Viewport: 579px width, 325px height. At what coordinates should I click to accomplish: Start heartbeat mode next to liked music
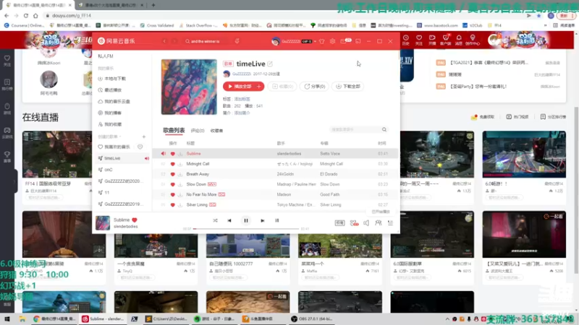[x=140, y=147]
